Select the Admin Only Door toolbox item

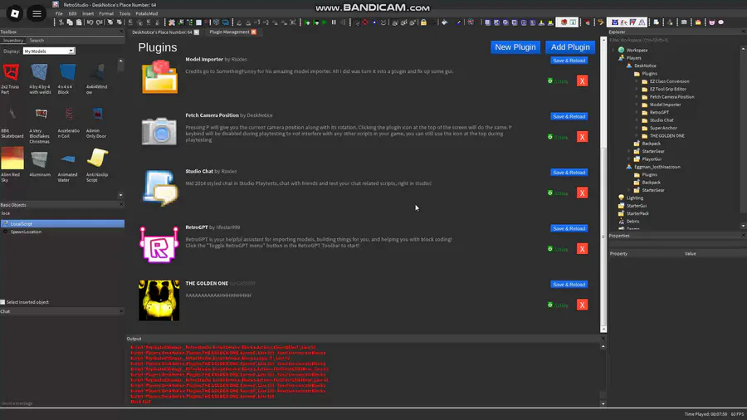pyautogui.click(x=97, y=122)
